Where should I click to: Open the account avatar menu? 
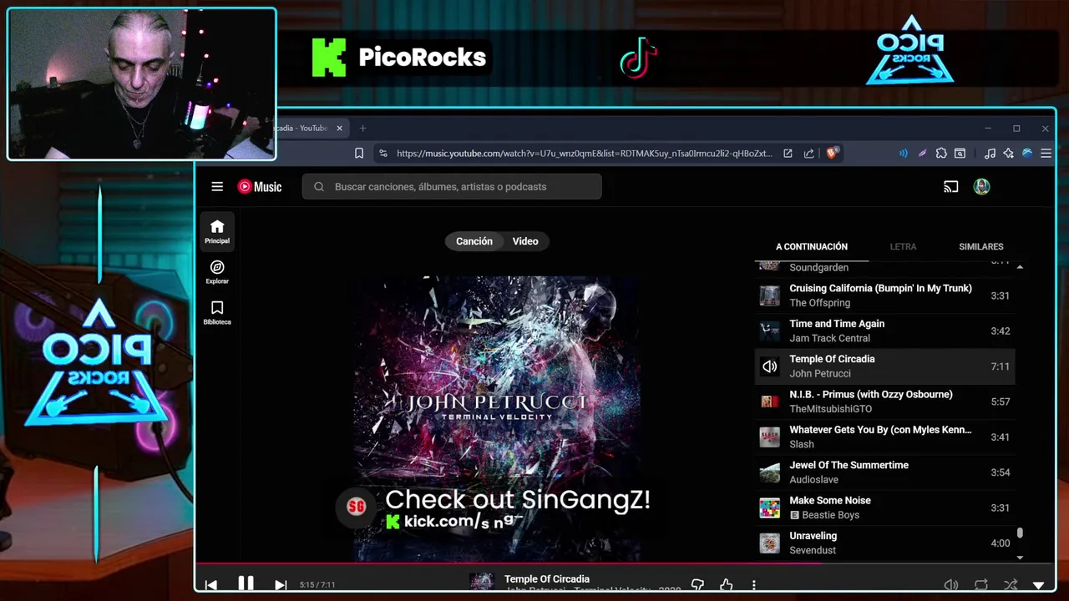pos(981,187)
